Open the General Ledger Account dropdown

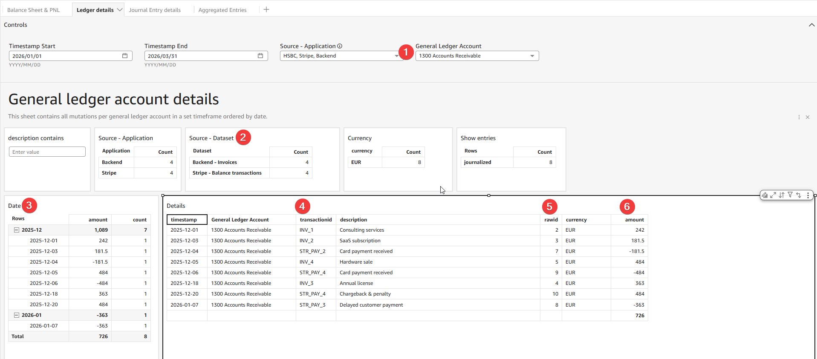pyautogui.click(x=476, y=56)
